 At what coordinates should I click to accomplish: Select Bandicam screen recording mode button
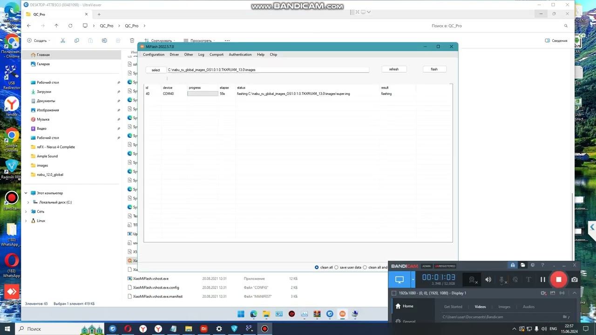pos(400,280)
